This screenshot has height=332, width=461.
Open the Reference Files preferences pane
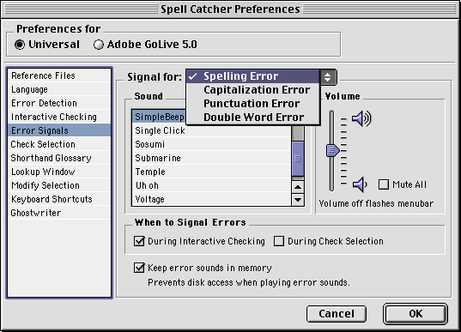click(59, 75)
